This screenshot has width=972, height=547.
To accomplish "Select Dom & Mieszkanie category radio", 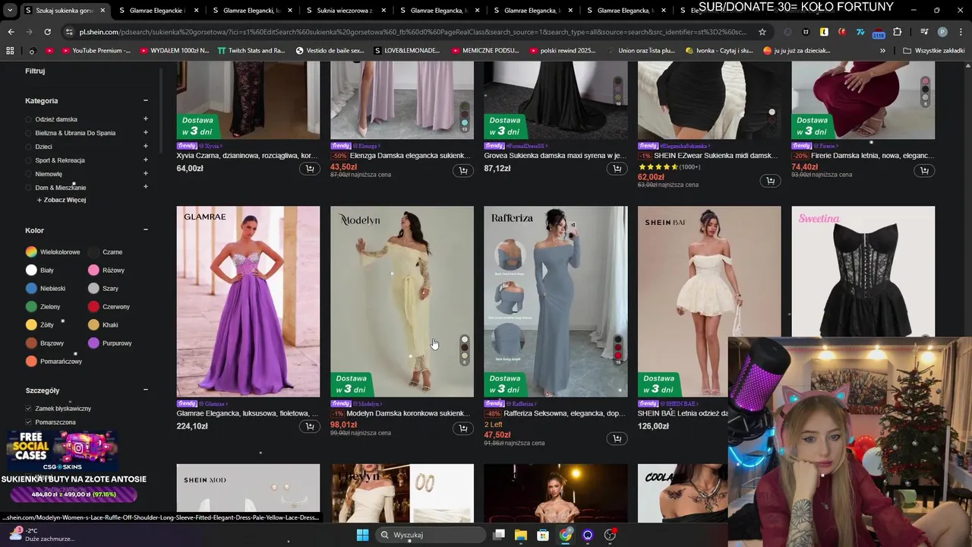I will pyautogui.click(x=29, y=188).
